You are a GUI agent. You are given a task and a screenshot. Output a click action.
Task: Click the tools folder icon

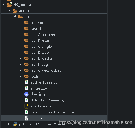[x=26, y=76]
